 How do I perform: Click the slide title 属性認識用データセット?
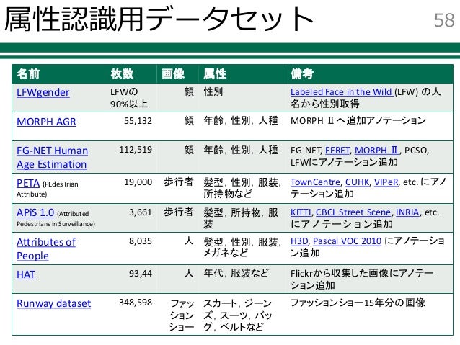click(x=159, y=19)
